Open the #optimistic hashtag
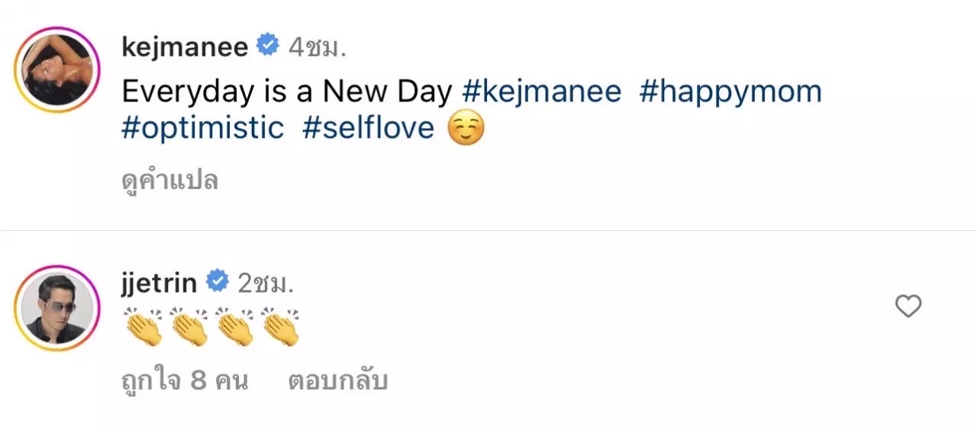This screenshot has width=977, height=429. (x=202, y=127)
